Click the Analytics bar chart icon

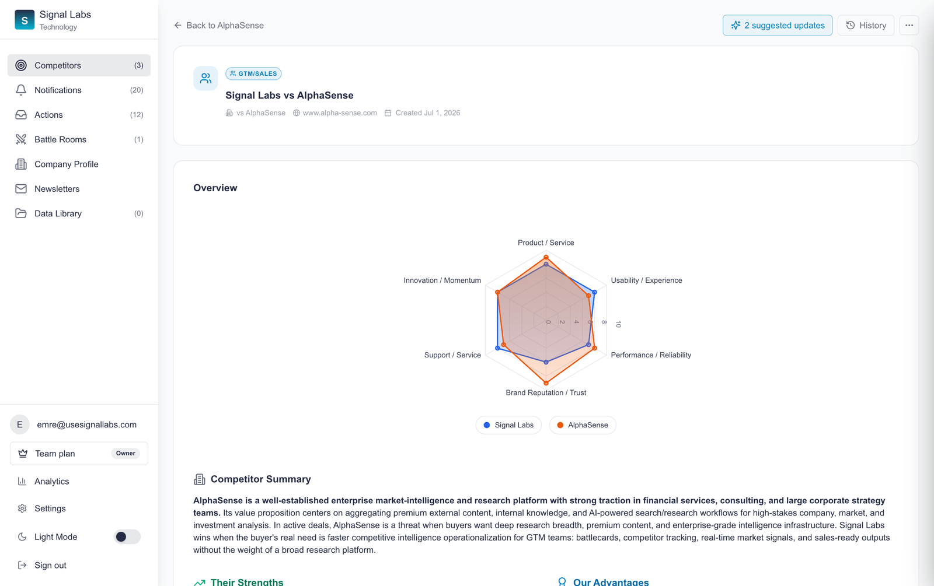(22, 481)
